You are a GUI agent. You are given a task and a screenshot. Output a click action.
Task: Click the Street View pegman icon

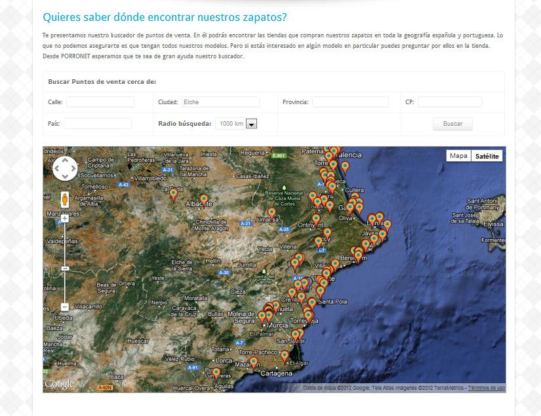(64, 199)
